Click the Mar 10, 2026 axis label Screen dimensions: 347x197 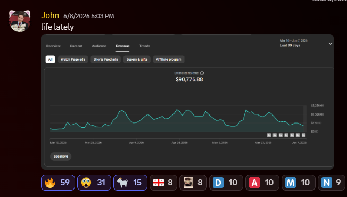pos(58,143)
